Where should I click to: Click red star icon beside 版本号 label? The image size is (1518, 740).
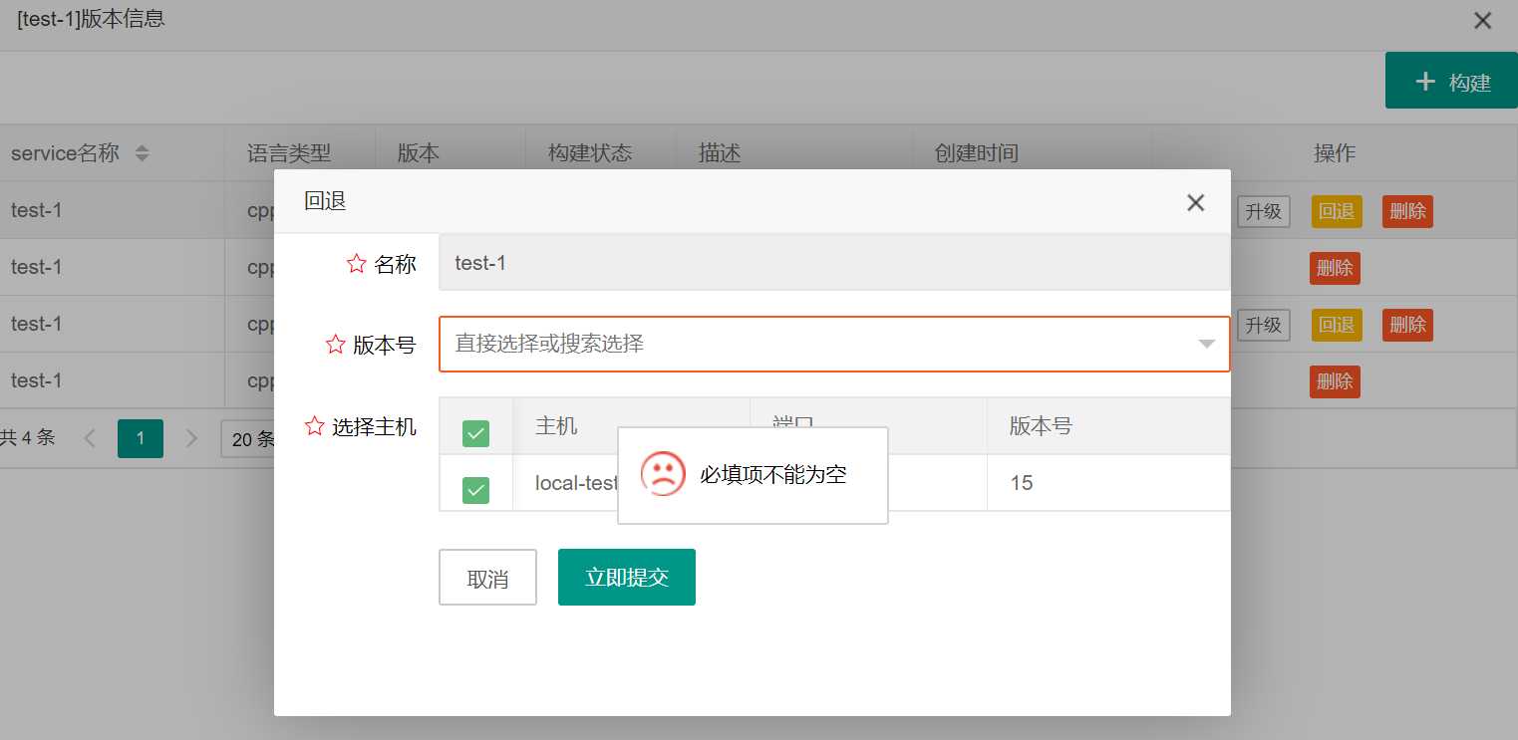[x=335, y=345]
